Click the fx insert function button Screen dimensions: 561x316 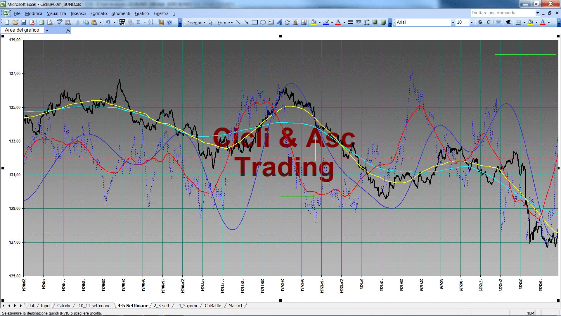point(68,30)
